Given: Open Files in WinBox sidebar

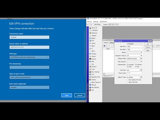Looking at the screenshot, I should [93, 61].
